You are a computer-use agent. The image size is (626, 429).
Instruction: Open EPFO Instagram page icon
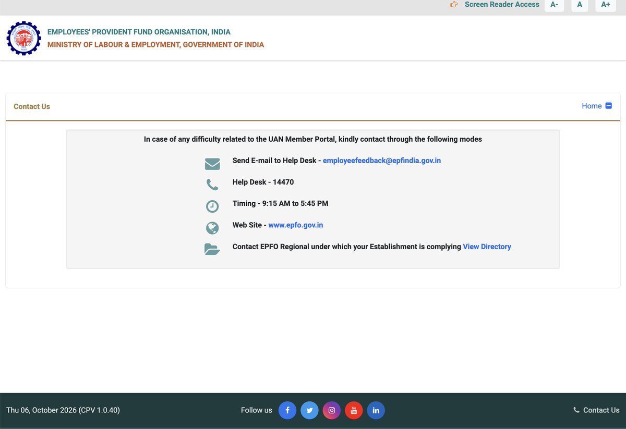pyautogui.click(x=332, y=410)
